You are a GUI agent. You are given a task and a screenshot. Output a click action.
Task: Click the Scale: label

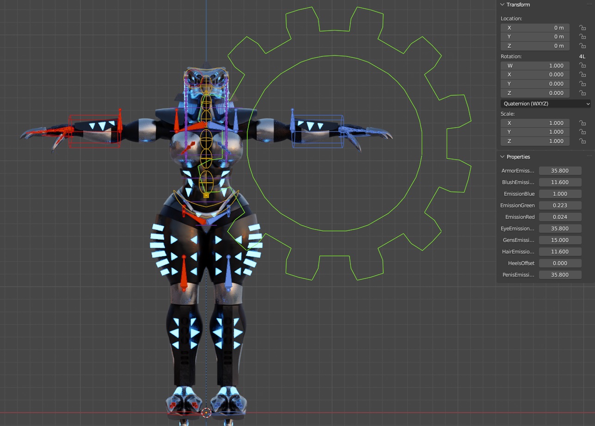tap(508, 114)
